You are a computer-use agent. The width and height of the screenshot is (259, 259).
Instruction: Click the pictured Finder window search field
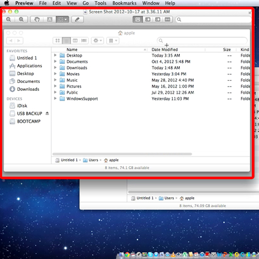point(202,41)
